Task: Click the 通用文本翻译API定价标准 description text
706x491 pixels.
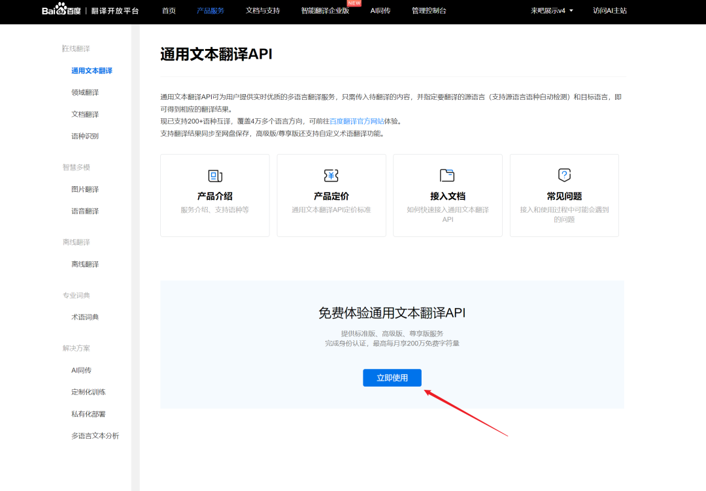Action: [x=331, y=210]
